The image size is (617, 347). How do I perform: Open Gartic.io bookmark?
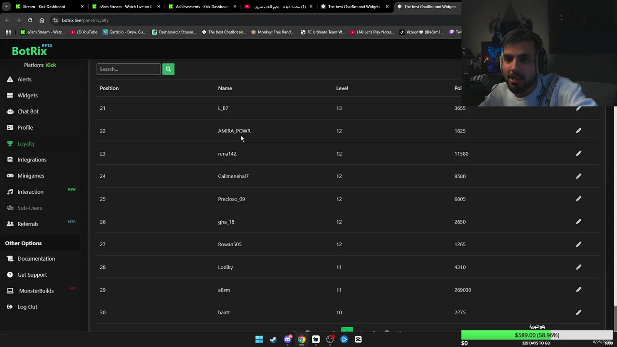click(124, 32)
